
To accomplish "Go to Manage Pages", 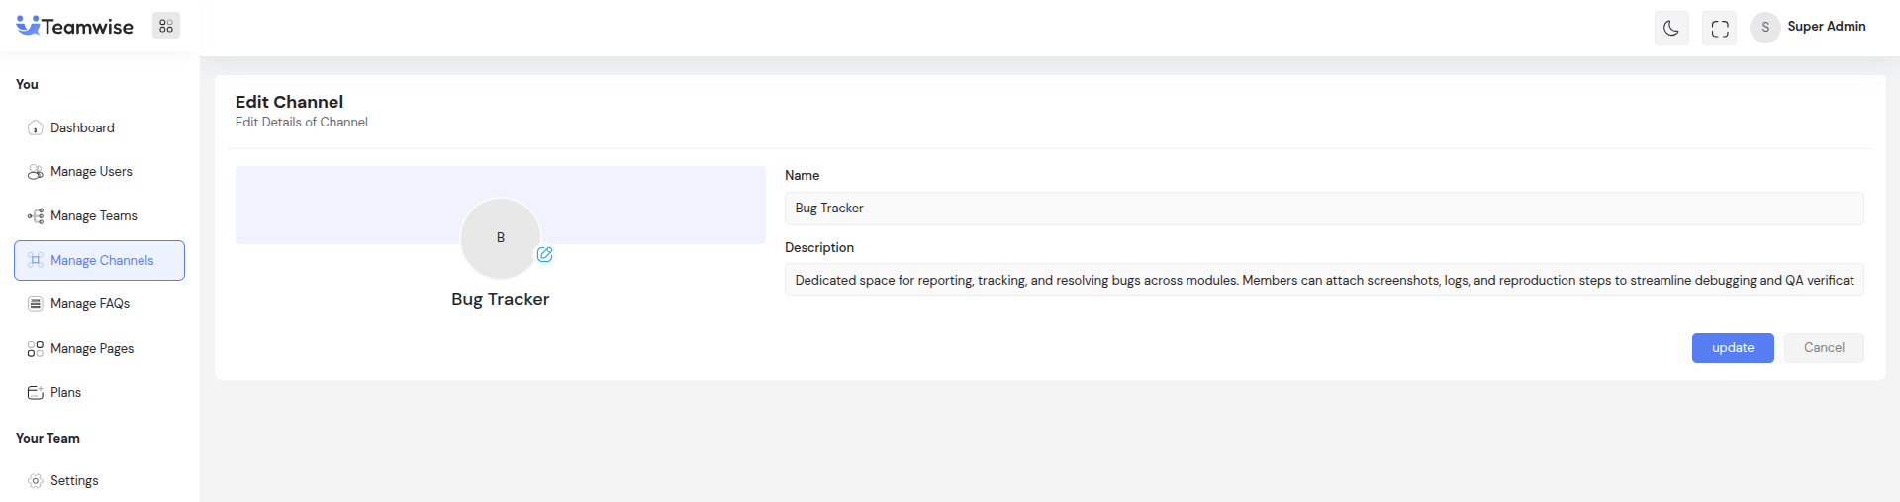I will [91, 349].
